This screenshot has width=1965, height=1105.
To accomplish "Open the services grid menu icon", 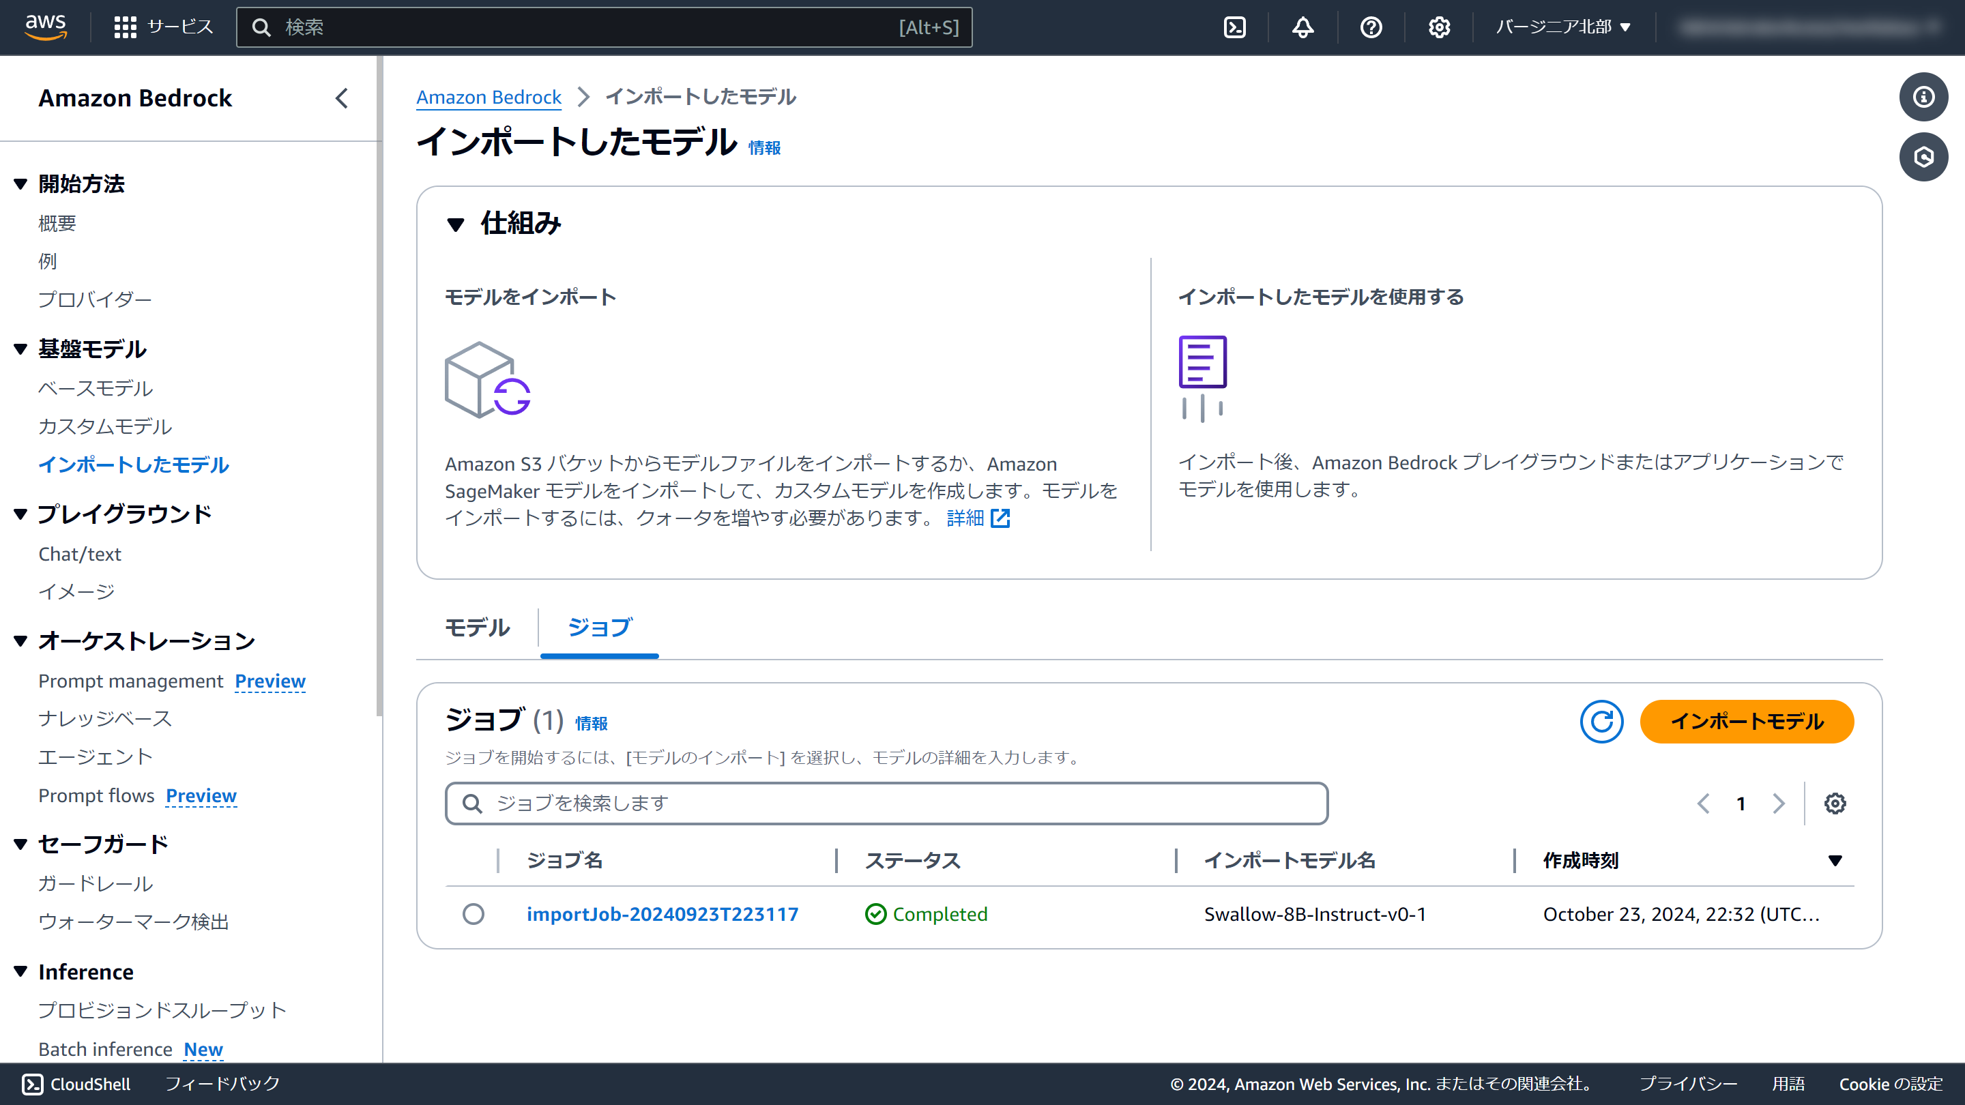I will pyautogui.click(x=125, y=27).
